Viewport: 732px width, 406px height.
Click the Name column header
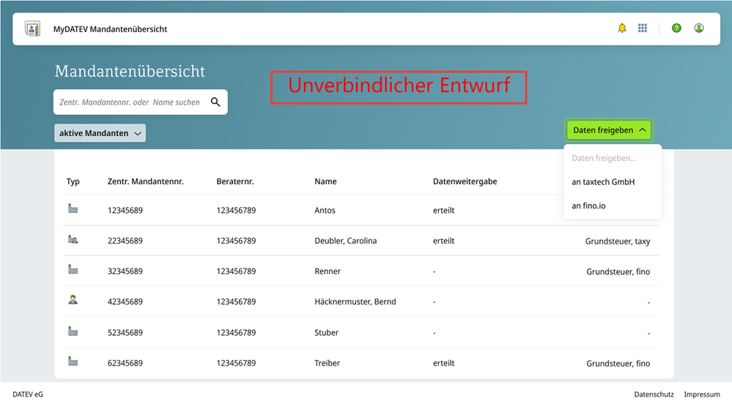point(325,181)
